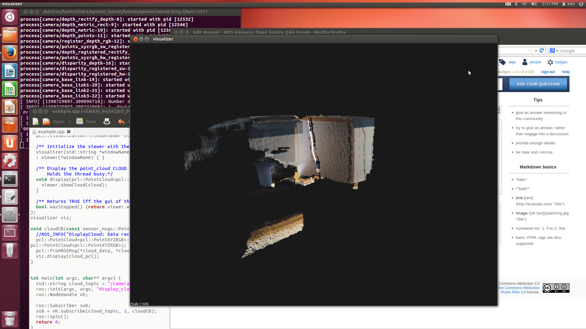
Task: Open the system power gear menu
Action: click(581, 4)
